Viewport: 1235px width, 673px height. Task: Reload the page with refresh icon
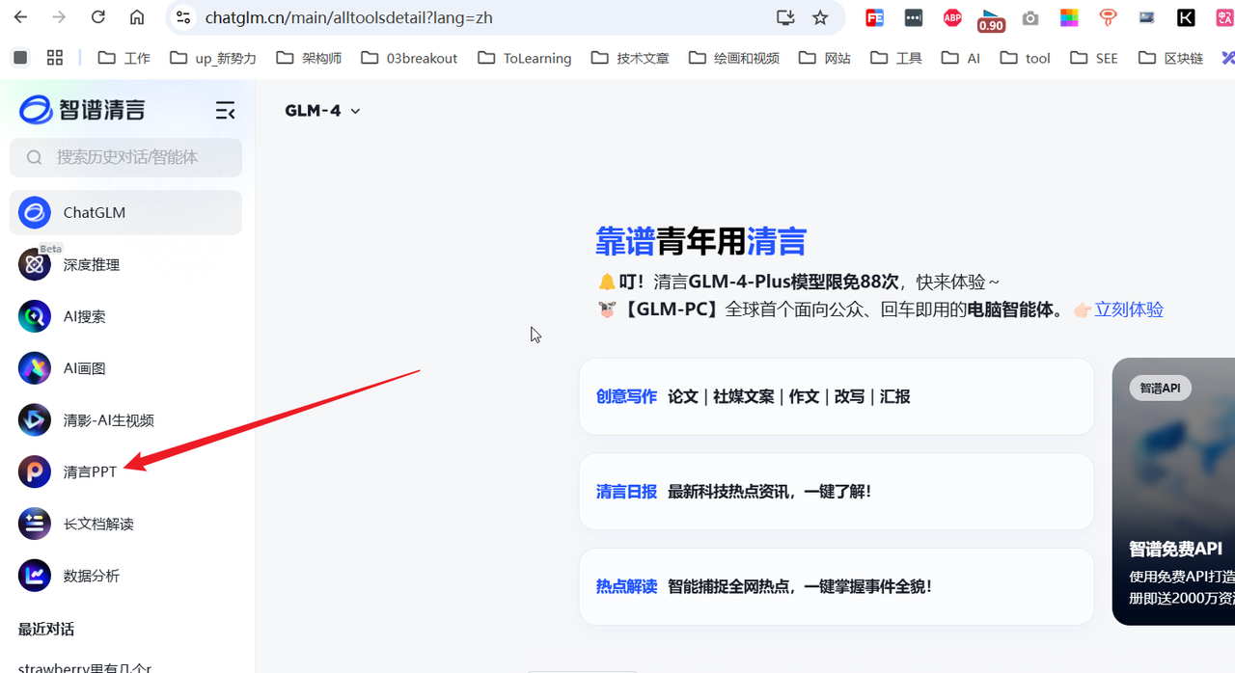click(x=97, y=17)
